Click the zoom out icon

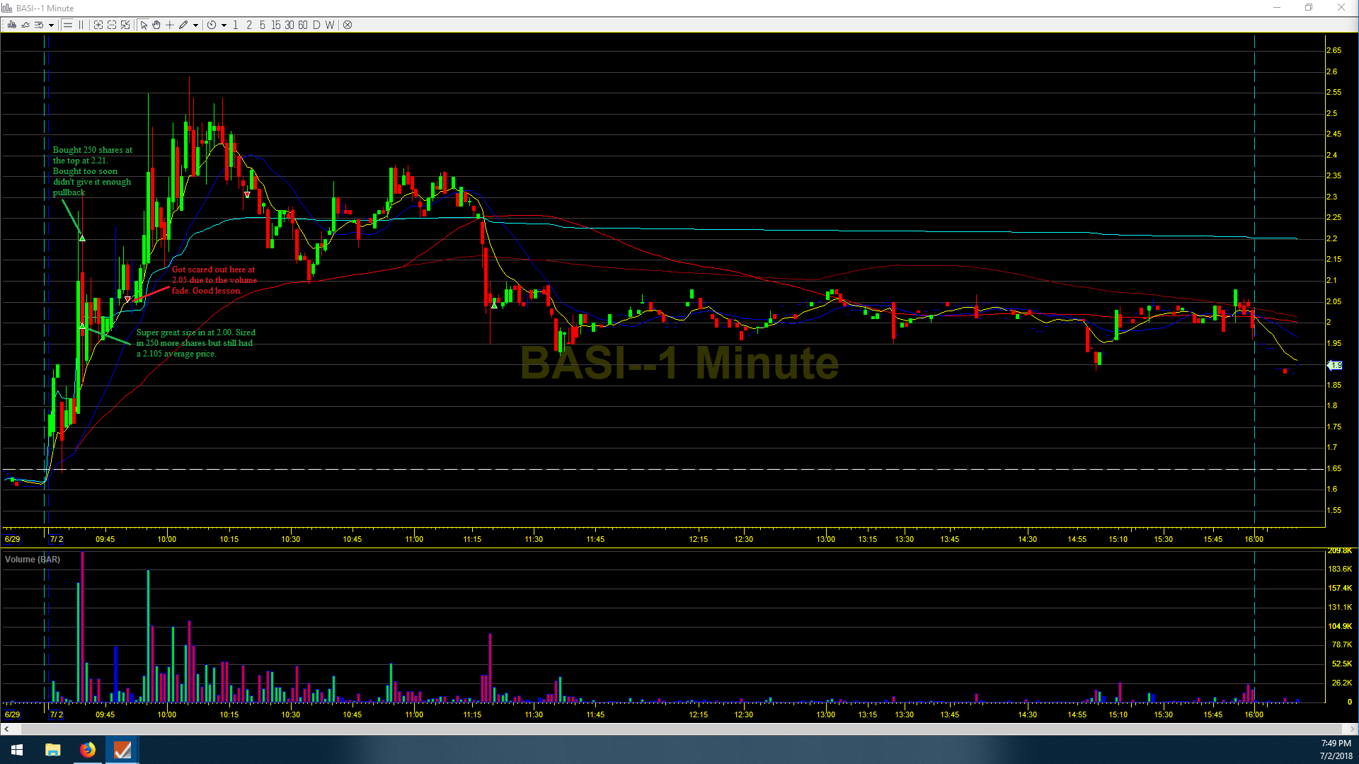(112, 25)
